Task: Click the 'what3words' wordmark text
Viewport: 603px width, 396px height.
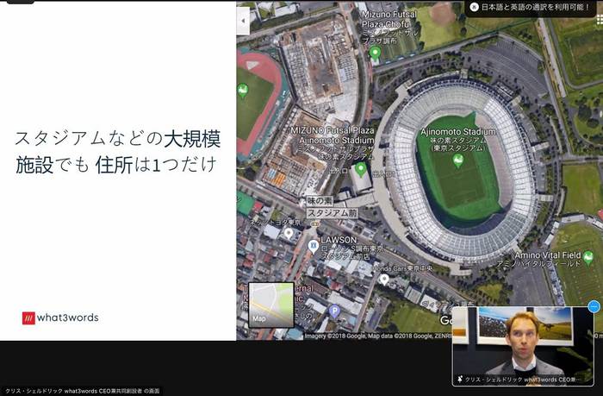Action: pyautogui.click(x=68, y=317)
